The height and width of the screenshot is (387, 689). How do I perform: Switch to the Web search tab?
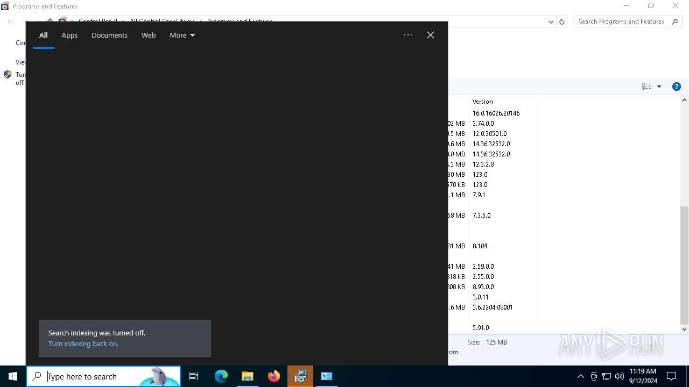click(149, 35)
